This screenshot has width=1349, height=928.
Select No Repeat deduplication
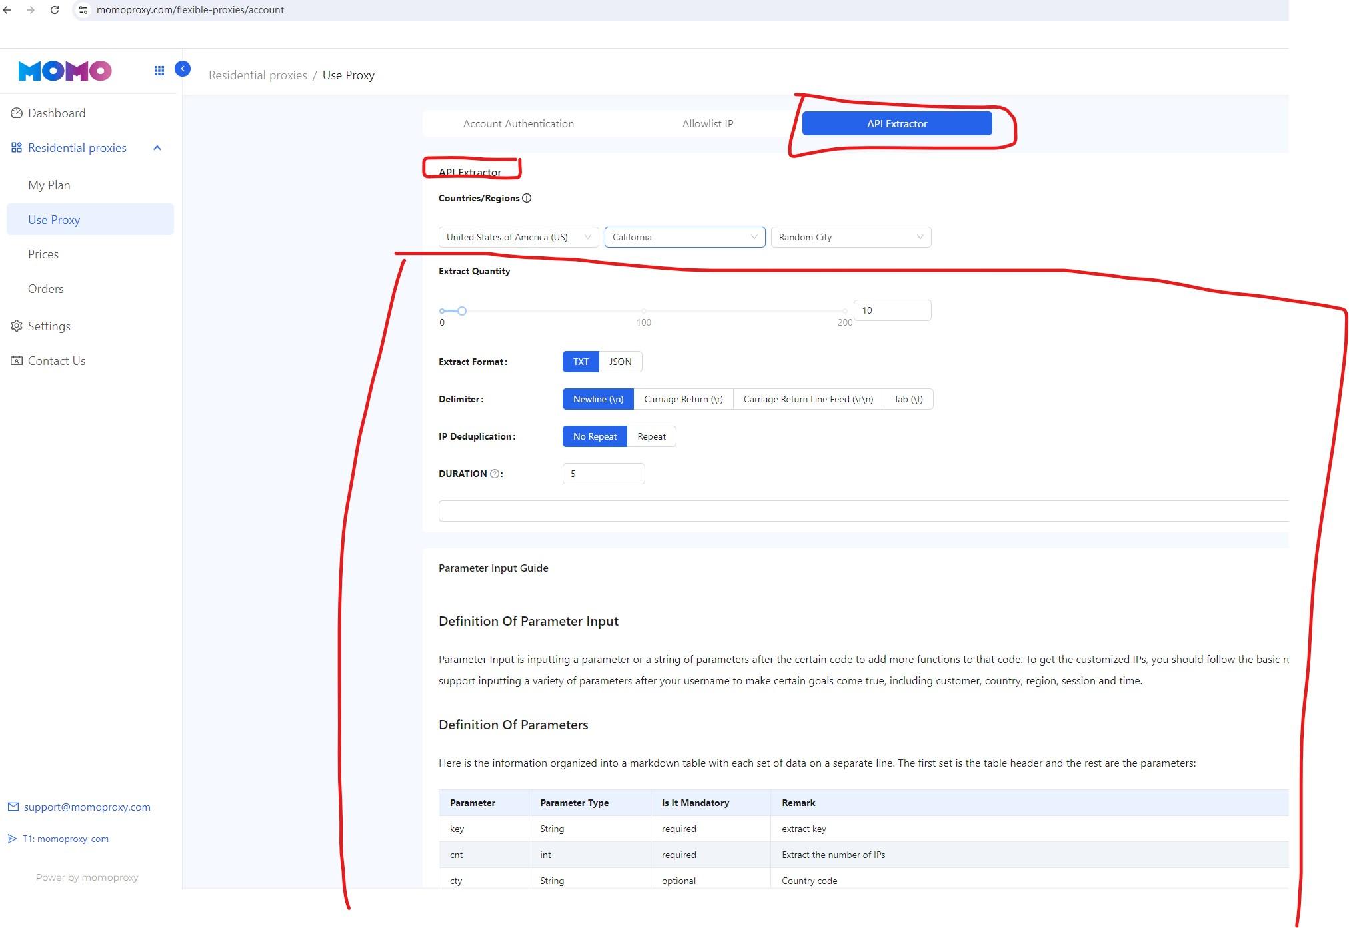click(595, 436)
